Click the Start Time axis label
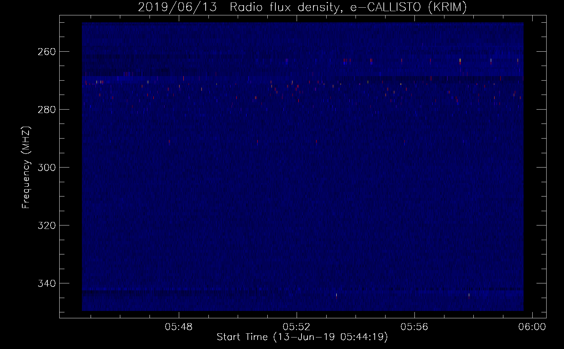564x349 pixels. [x=302, y=337]
